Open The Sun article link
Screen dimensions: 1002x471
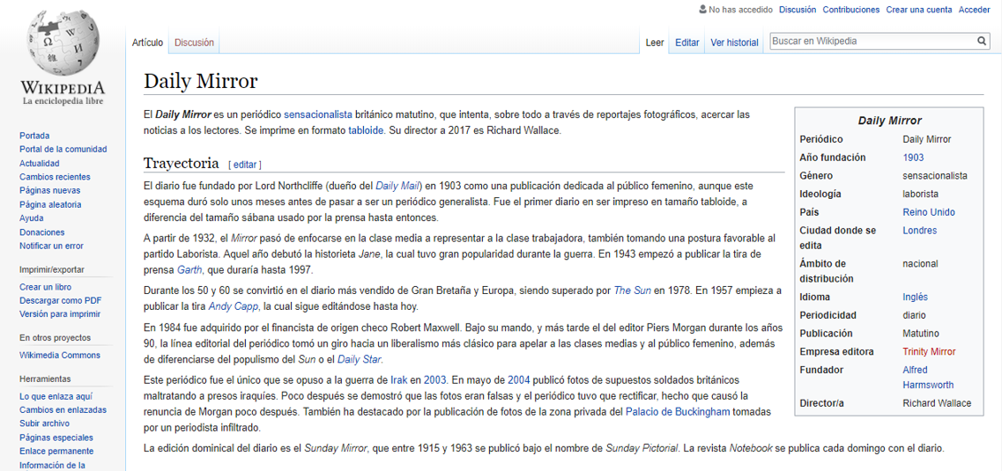click(x=632, y=291)
